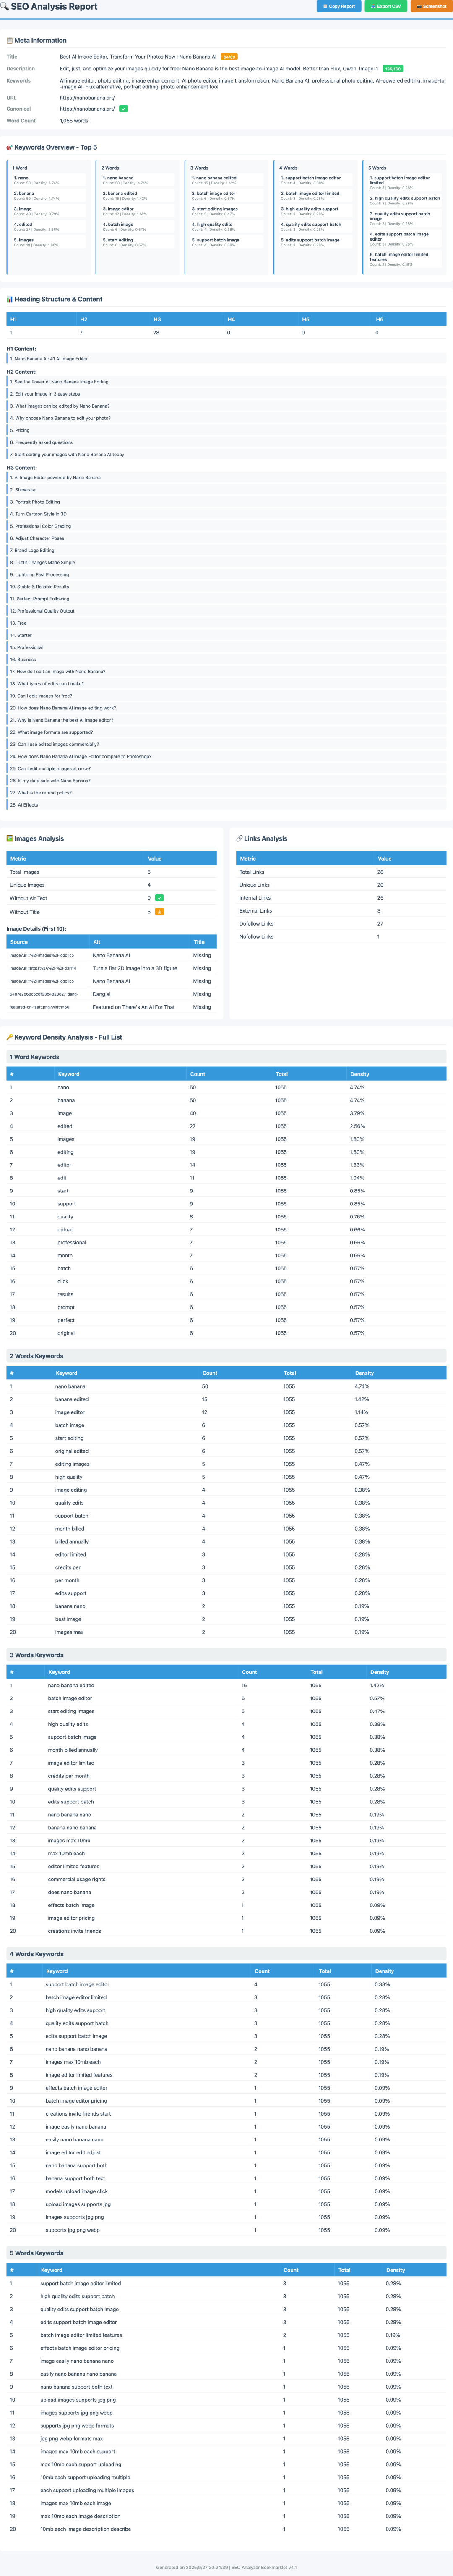Screen dimensions: 453x2576
Task: Click the H3 column header in the heading table
Action: click(x=157, y=319)
